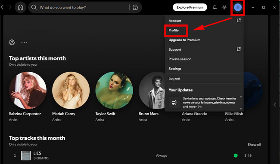Image resolution: width=280 pixels, height=164 pixels.
Task: Start a Private session
Action: [204, 59]
